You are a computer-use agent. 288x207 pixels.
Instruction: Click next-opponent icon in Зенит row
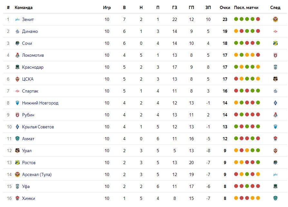tap(275, 19)
